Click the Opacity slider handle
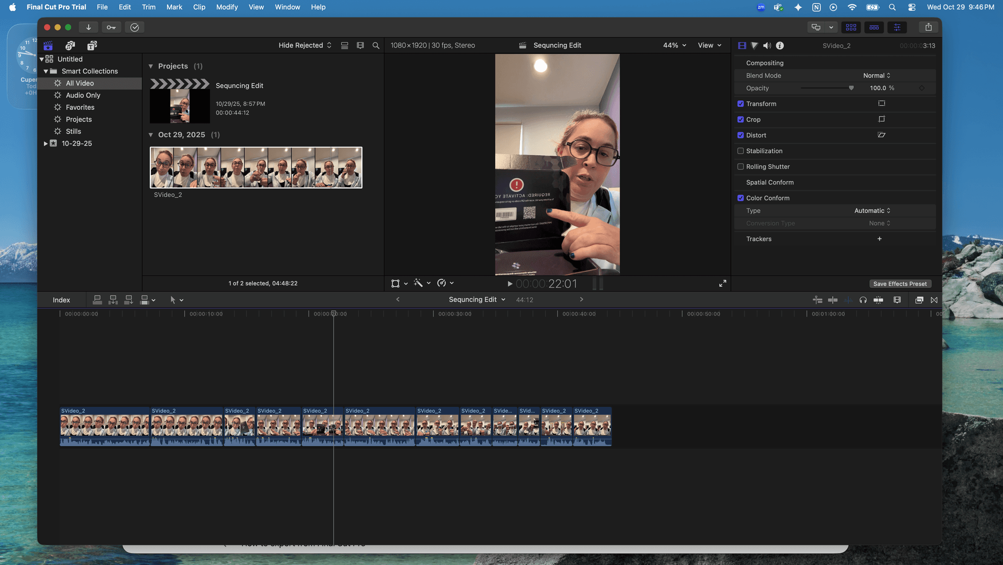Screen dimensions: 1003x565 (x=851, y=88)
